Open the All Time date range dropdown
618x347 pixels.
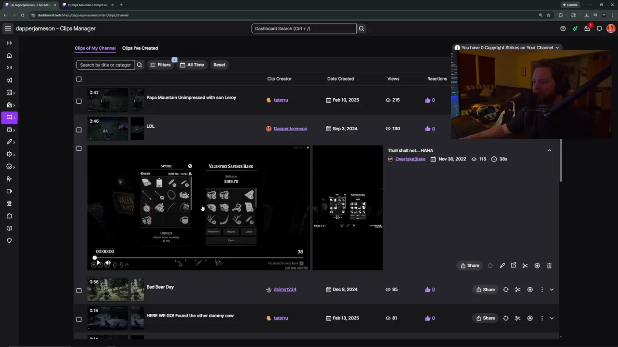pos(192,65)
